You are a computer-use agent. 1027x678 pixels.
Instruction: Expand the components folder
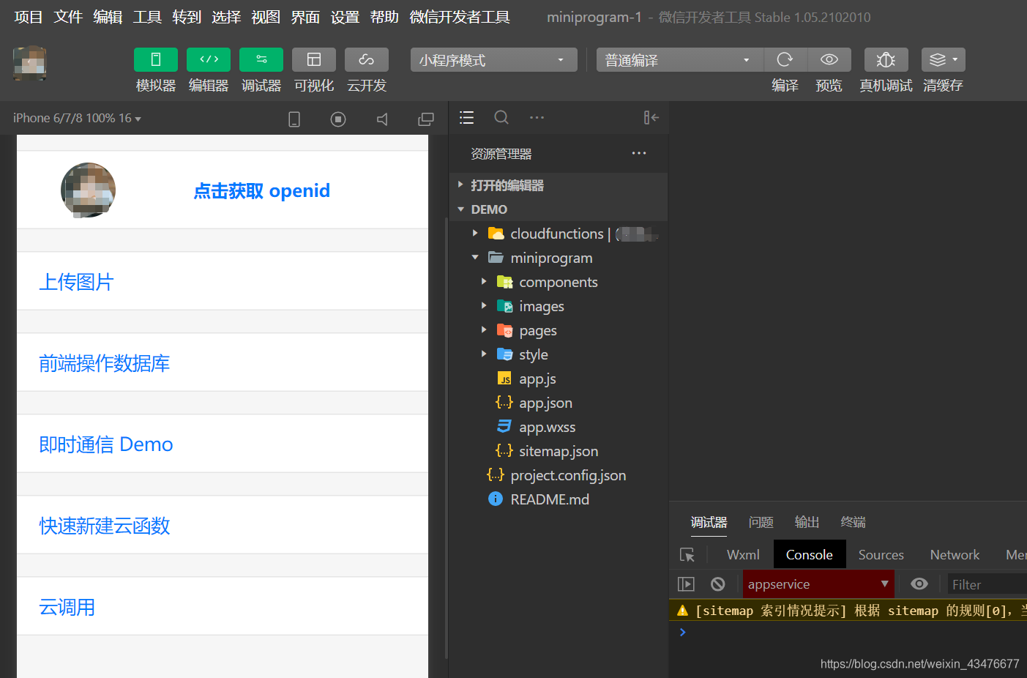tap(558, 282)
